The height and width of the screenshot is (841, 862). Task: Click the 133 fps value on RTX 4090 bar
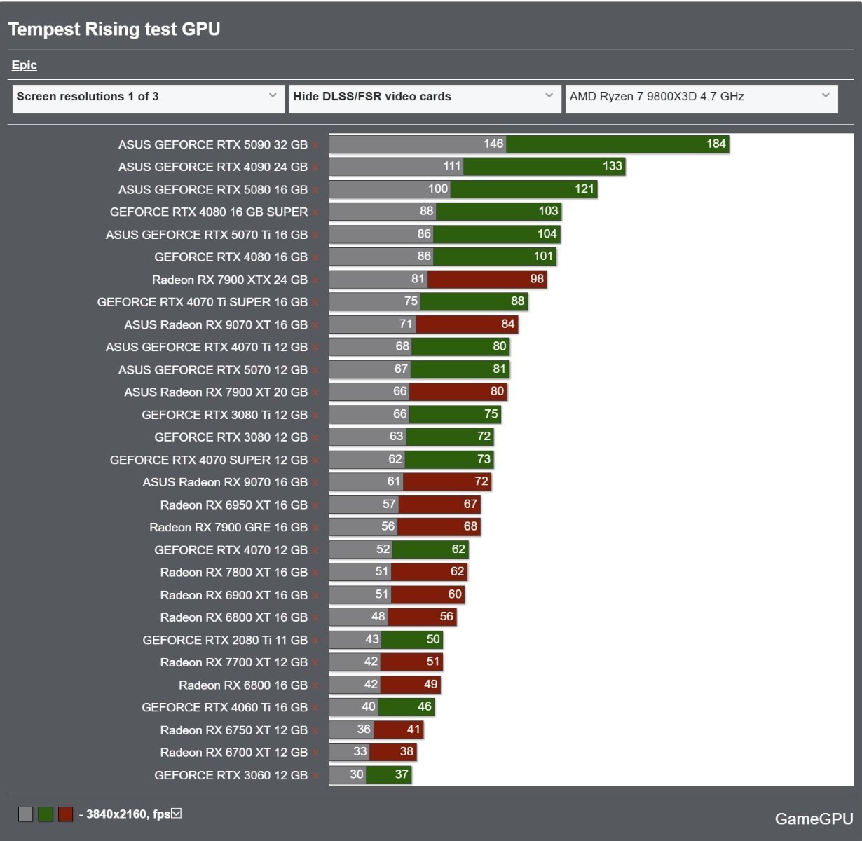(x=613, y=166)
